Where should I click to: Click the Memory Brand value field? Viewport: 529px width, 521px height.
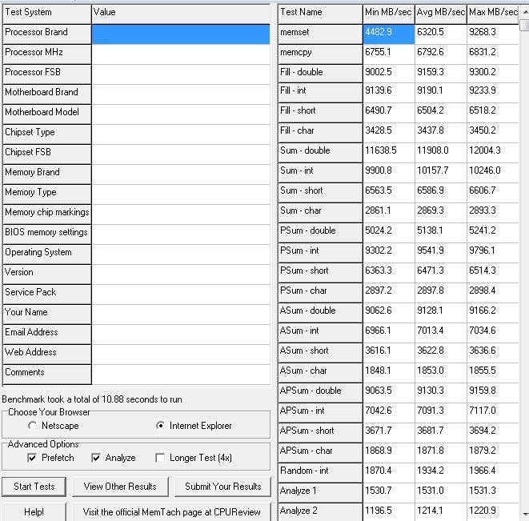(181, 174)
